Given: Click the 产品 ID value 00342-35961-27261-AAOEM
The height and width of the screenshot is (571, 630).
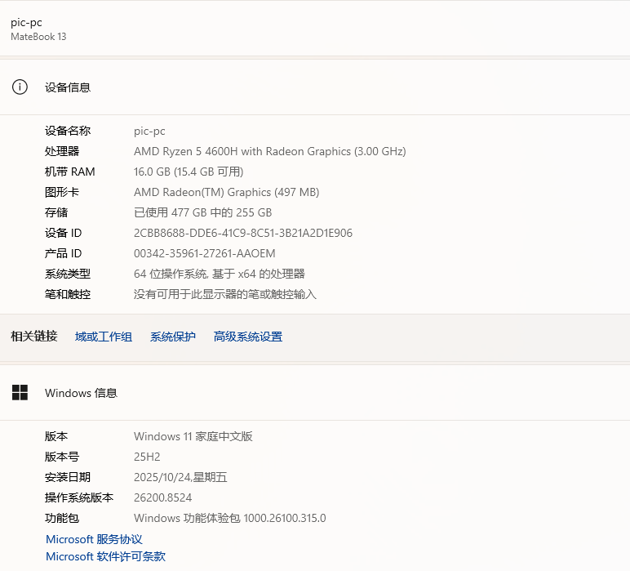Looking at the screenshot, I should [205, 254].
